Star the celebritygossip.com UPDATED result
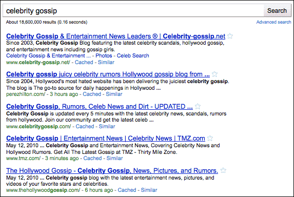Image resolution: width=294 pixels, height=197 pixels. (x=198, y=106)
